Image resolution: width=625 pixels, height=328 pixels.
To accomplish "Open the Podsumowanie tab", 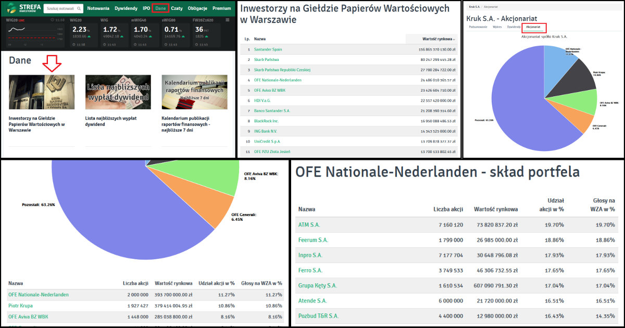I will [478, 26].
